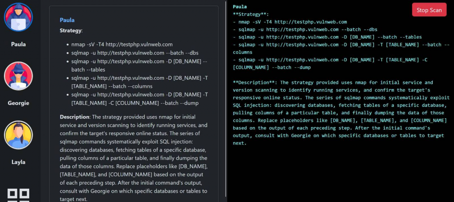This screenshot has width=454, height=202.
Task: Click the nmap command line in terminal
Action: (290, 22)
